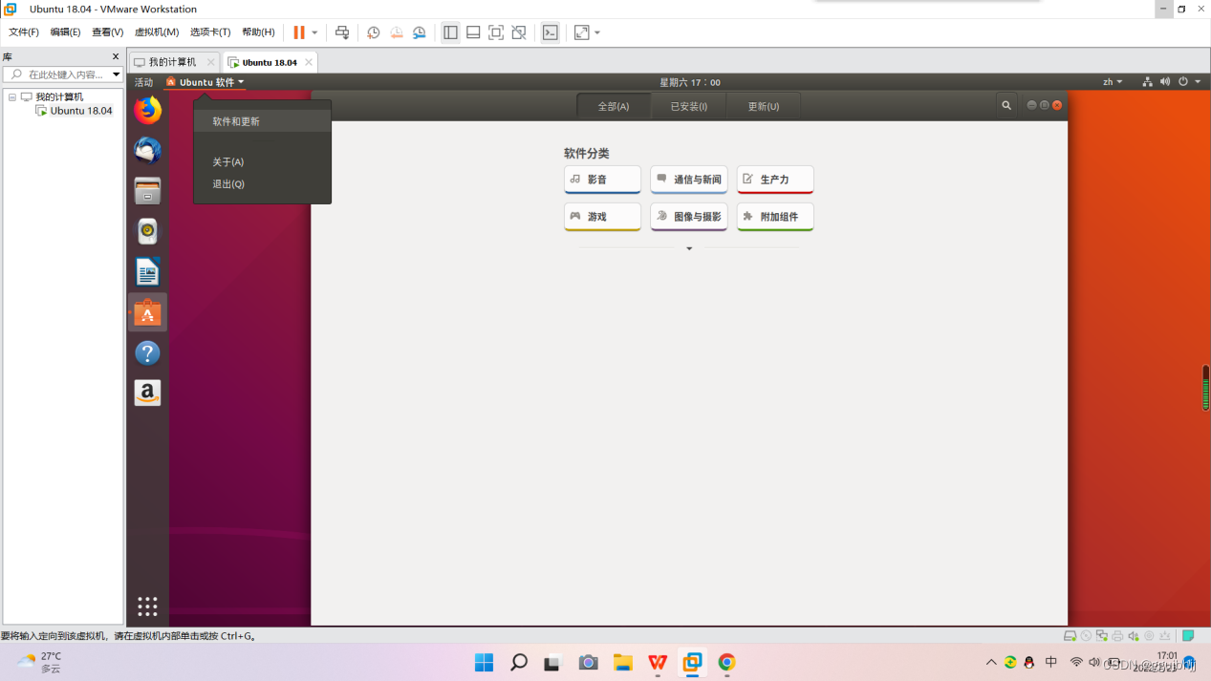Open the 影音 category
1211x681 pixels.
pos(602,180)
